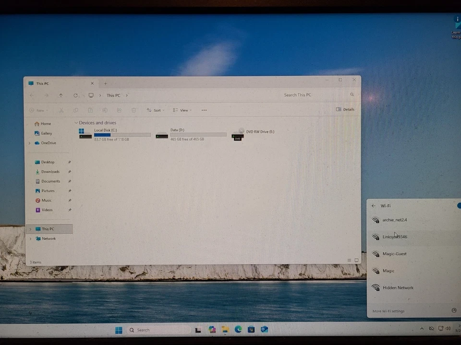Open Gallery in the navigation pane
461x345 pixels.
pos(43,133)
